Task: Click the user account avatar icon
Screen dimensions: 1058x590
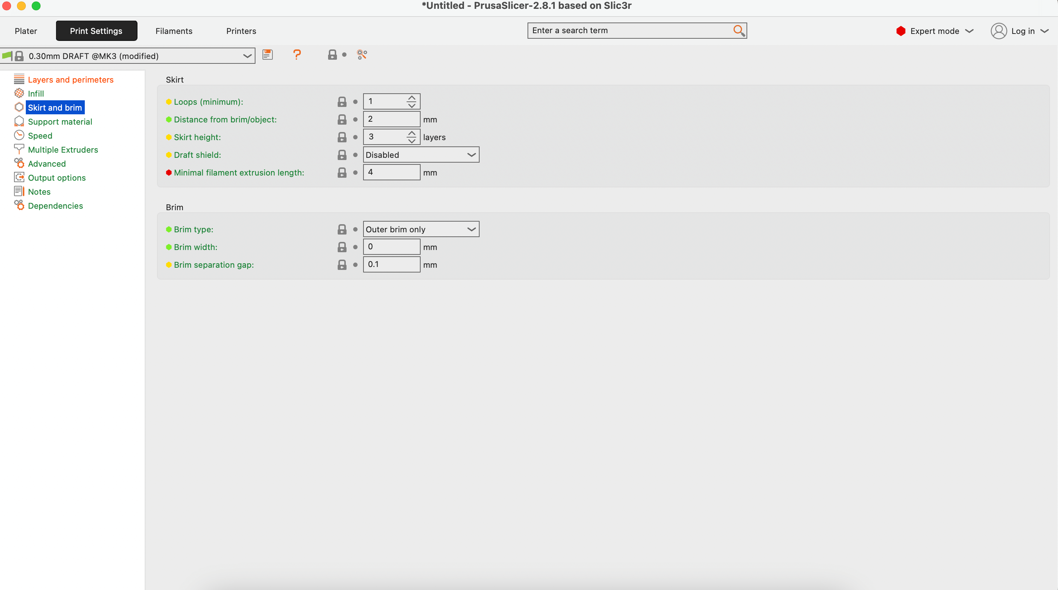Action: (x=998, y=31)
